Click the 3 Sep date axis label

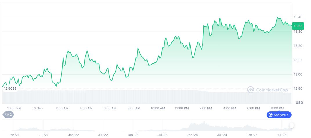(x=38, y=108)
